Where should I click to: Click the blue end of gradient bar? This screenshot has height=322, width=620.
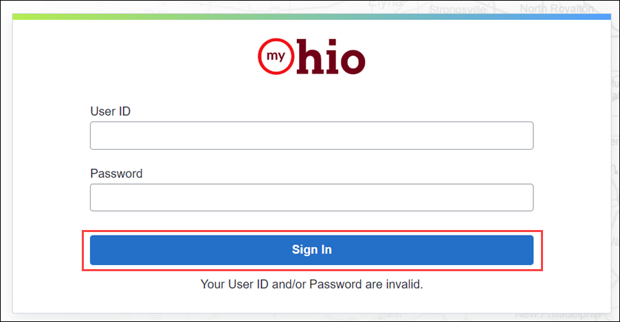click(599, 16)
